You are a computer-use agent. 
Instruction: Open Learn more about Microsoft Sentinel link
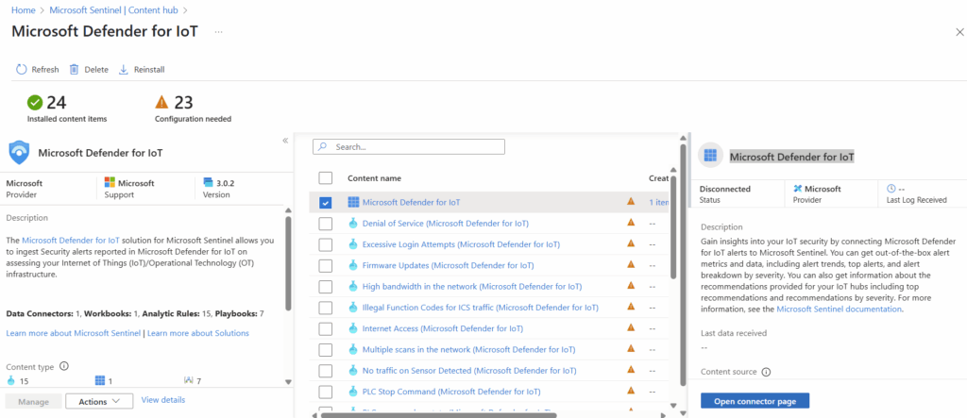pyautogui.click(x=74, y=333)
